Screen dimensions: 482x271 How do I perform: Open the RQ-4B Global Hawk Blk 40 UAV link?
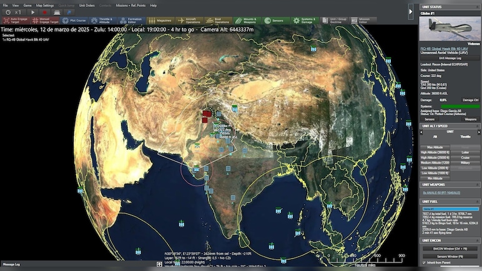[444, 49]
